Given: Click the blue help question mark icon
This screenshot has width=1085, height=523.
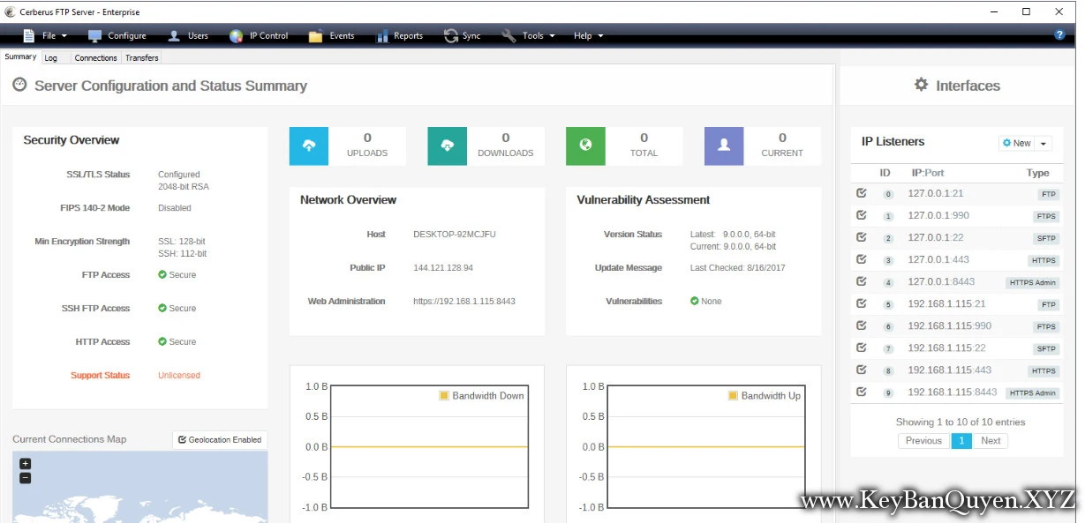Looking at the screenshot, I should point(1059,35).
